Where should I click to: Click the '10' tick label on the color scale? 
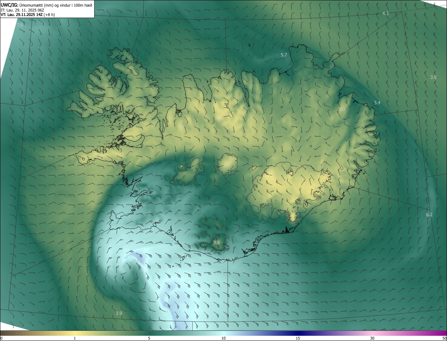click(x=223, y=338)
